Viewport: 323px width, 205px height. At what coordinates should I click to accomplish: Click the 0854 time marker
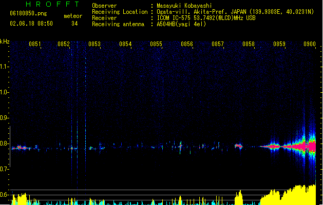click(x=125, y=44)
